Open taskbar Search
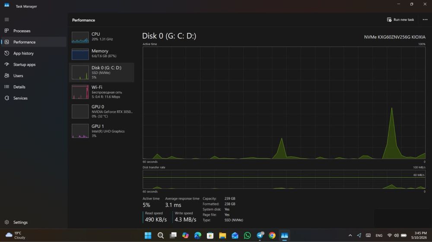Screen dimensions: 432x242 click(161, 236)
